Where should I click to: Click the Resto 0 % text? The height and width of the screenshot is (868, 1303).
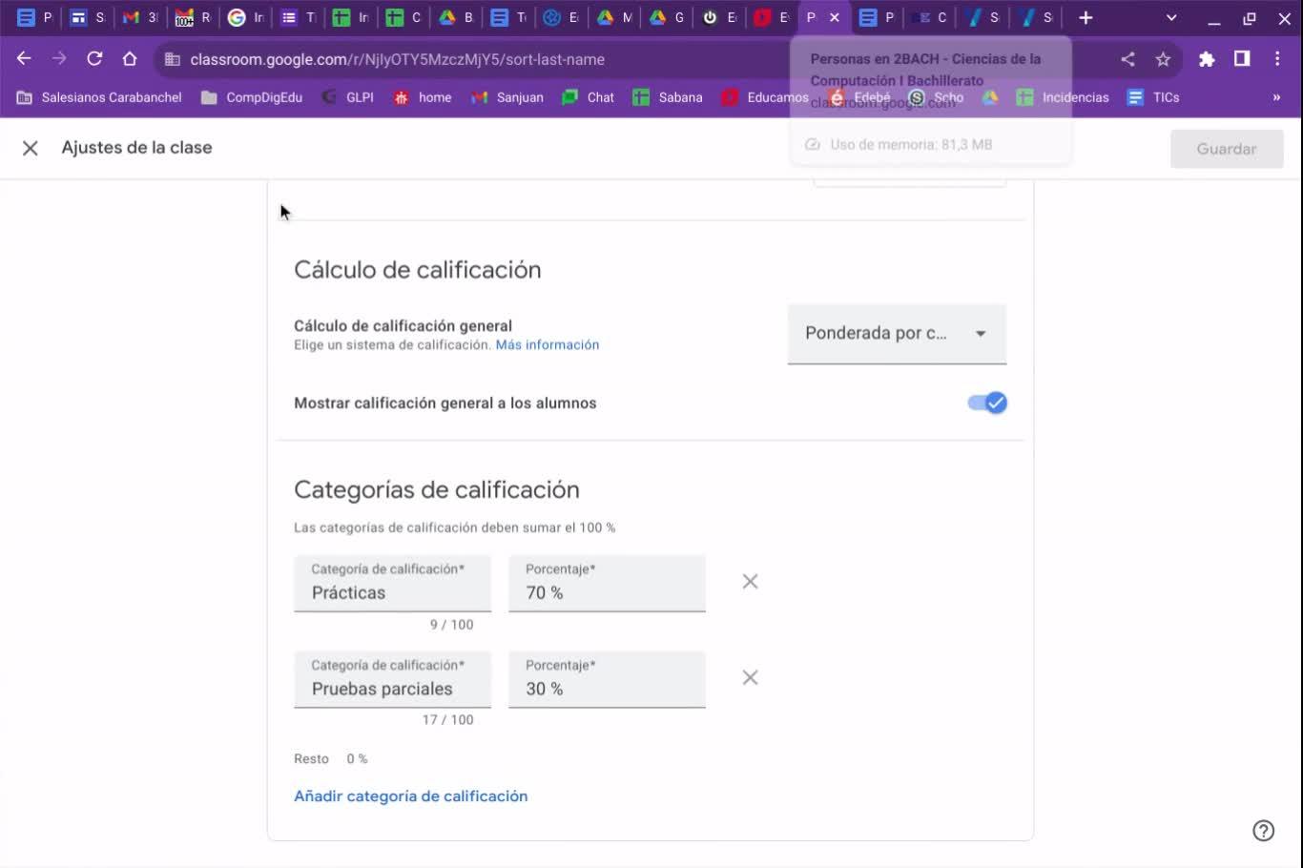[x=330, y=759]
